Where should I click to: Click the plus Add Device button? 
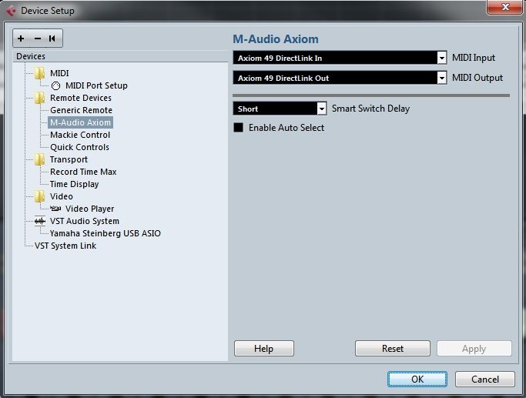[21, 38]
